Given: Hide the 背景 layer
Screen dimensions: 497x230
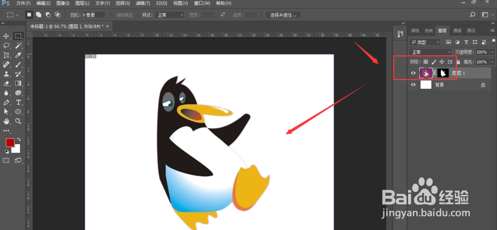Looking at the screenshot, I should (413, 84).
